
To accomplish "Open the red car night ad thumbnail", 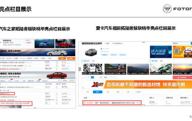I will [65, 44].
